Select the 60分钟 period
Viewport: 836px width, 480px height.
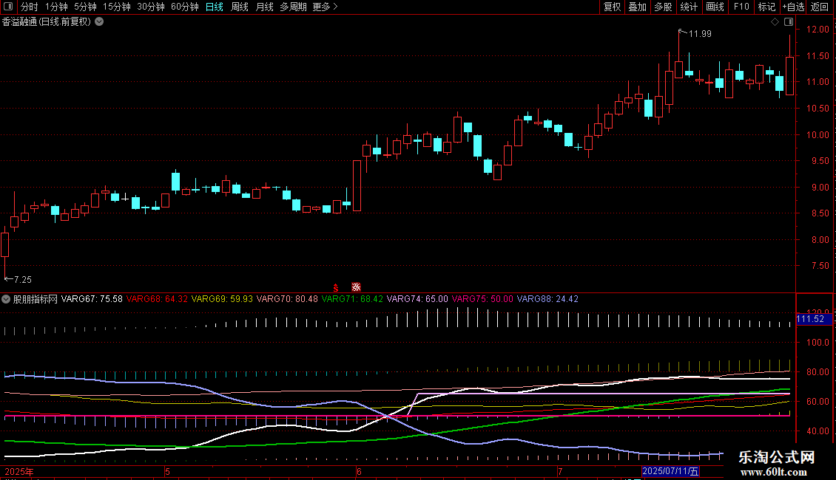click(185, 7)
